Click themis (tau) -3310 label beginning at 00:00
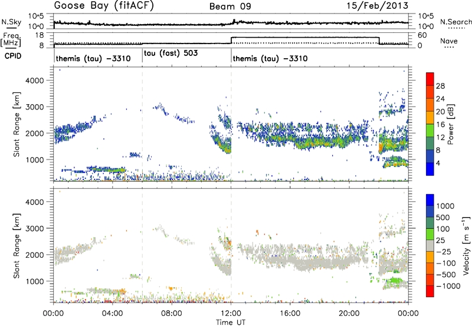This screenshot has height=326, width=472. tap(93, 58)
